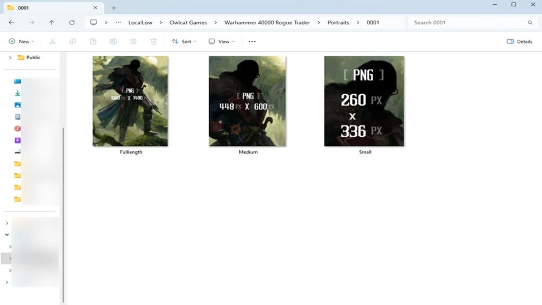Share the portrait via the Share icon
This screenshot has width=542, height=305.
click(x=133, y=41)
